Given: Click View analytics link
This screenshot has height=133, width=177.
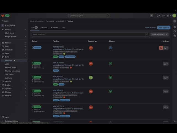Looking at the screenshot, I should [x=151, y=28].
